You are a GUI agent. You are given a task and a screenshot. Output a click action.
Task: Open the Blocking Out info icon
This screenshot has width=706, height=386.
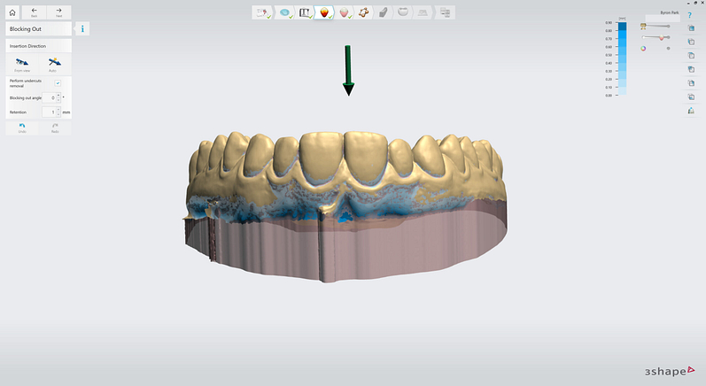tap(82, 28)
